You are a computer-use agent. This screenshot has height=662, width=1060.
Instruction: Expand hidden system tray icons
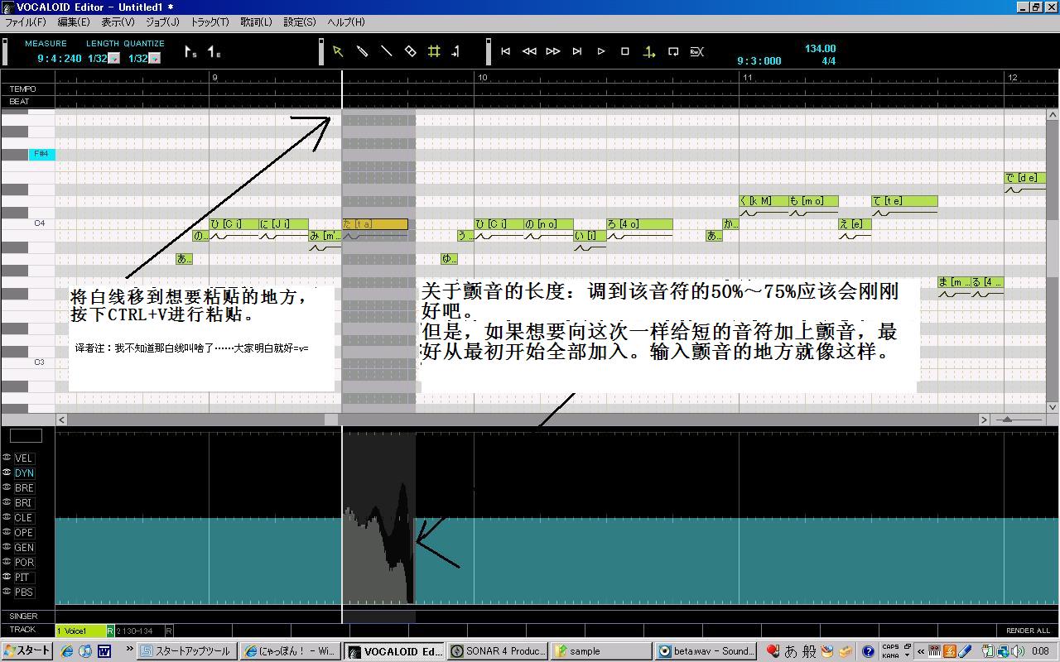pyautogui.click(x=920, y=651)
